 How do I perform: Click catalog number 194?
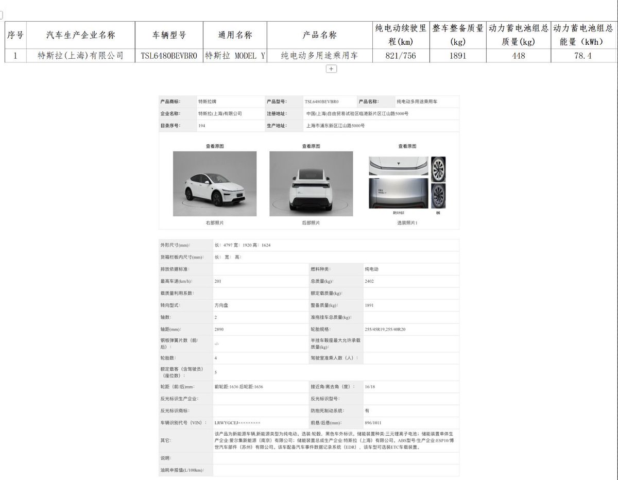[201, 125]
